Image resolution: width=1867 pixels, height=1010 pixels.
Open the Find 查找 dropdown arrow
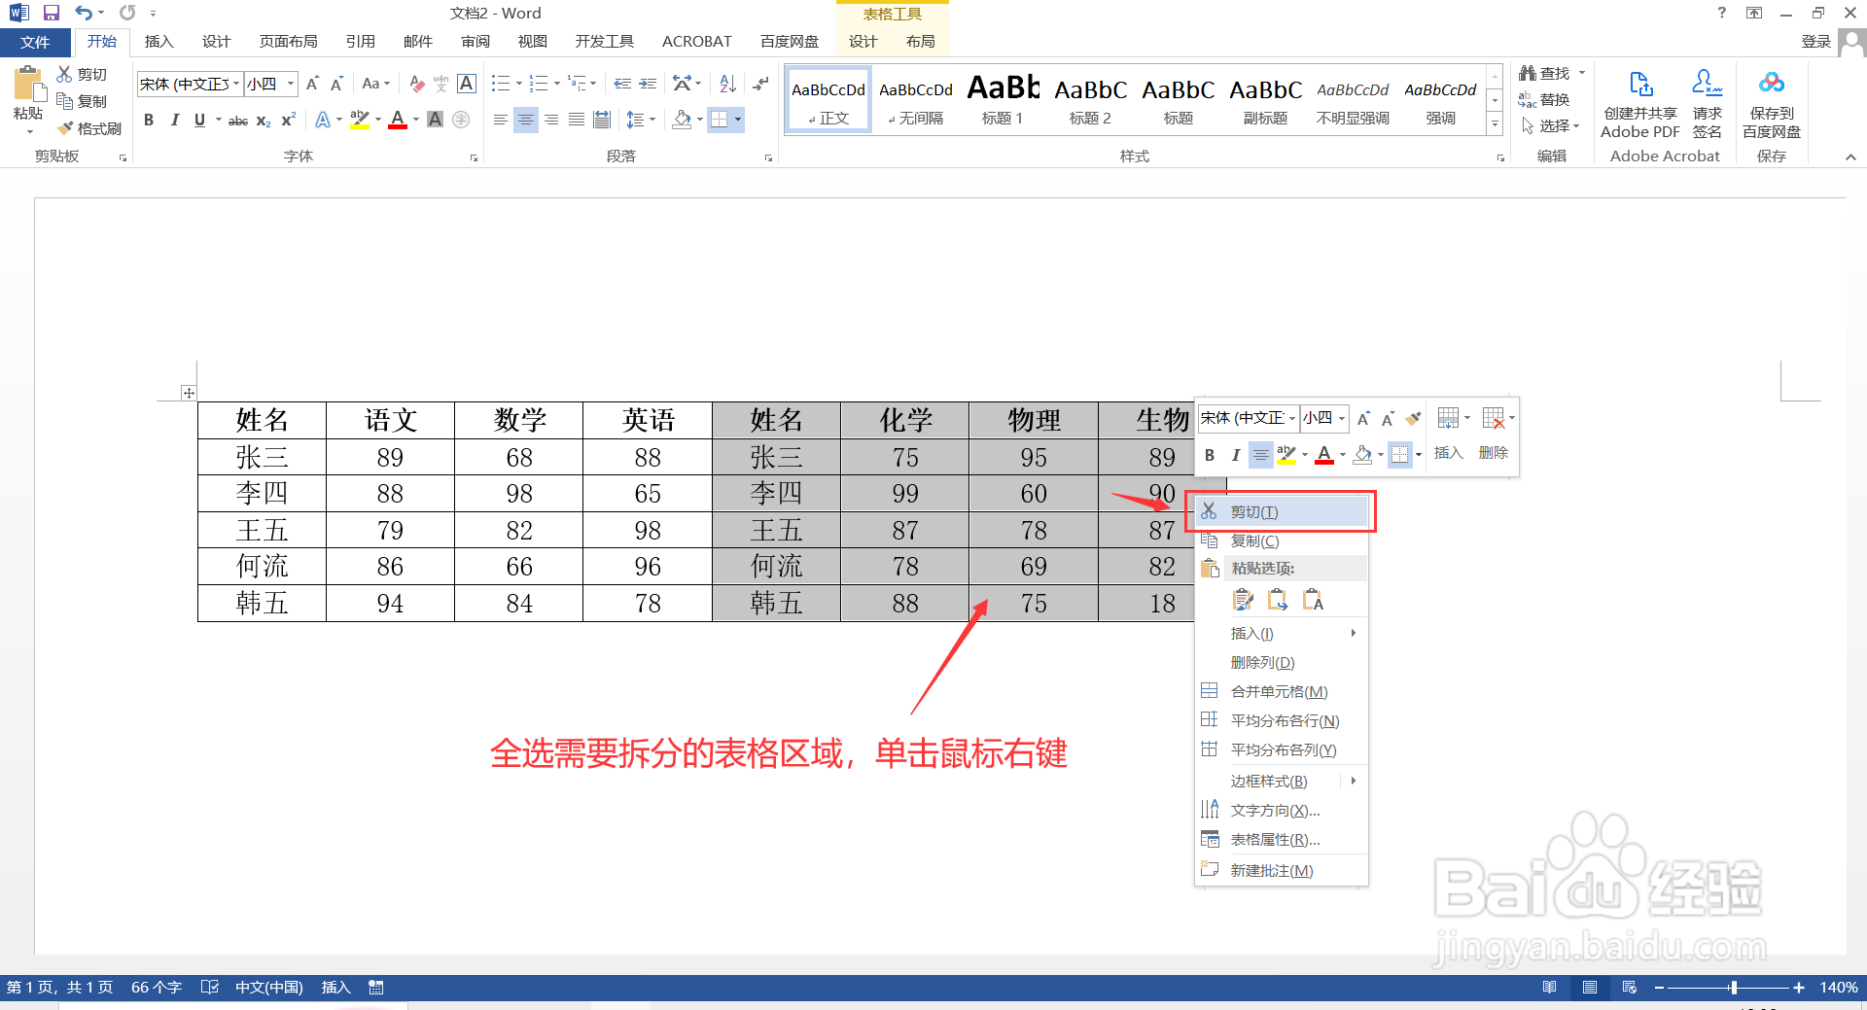click(1582, 73)
